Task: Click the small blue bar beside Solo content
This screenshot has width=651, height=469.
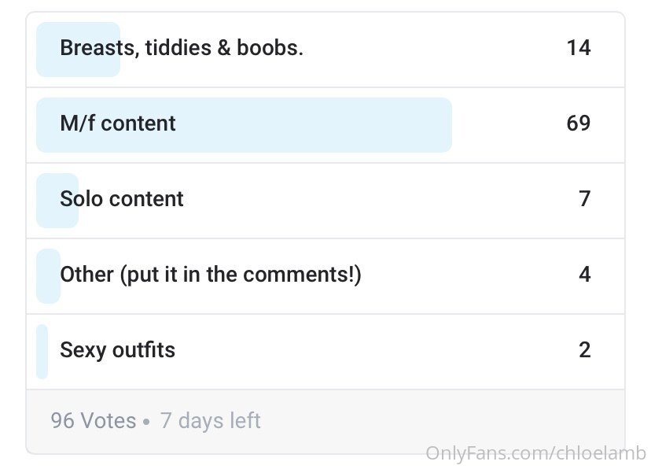Action: click(57, 201)
